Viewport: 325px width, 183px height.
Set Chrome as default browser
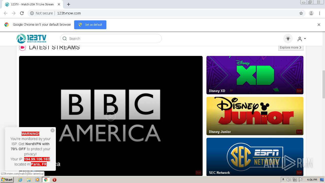(x=90, y=25)
